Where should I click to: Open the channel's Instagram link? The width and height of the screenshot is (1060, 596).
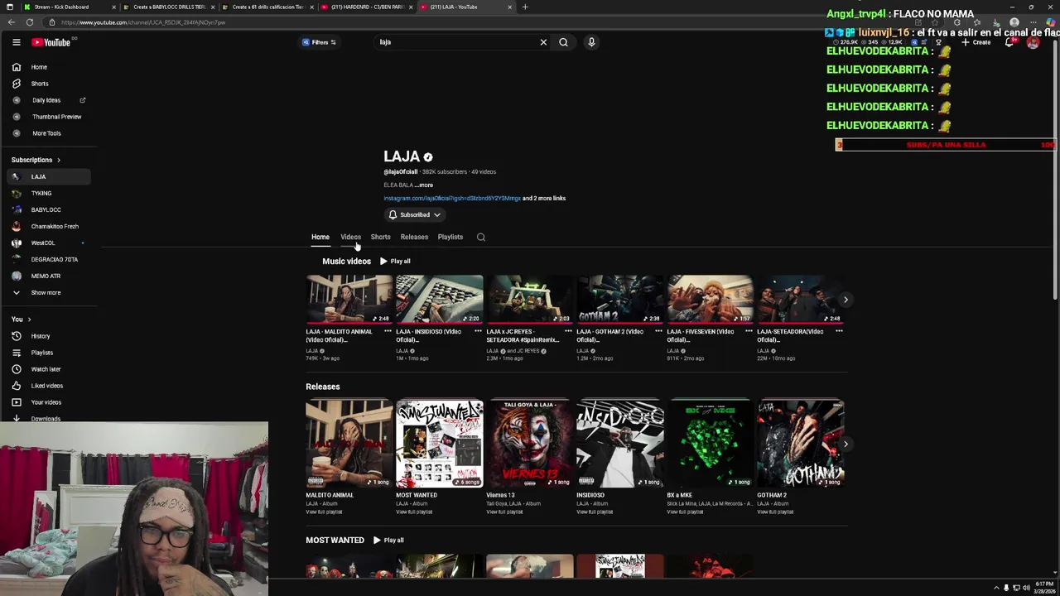click(x=451, y=199)
